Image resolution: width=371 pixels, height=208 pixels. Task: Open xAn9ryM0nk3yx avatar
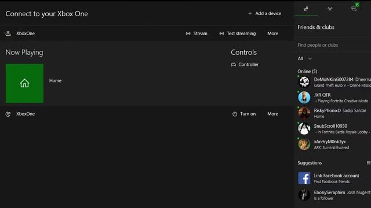coord(304,144)
